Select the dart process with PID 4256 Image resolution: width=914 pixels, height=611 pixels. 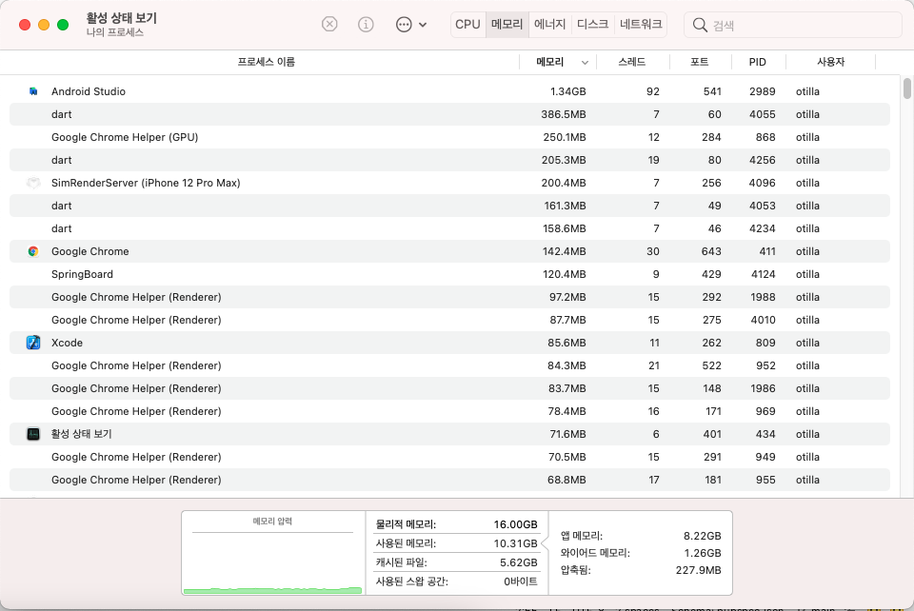pyautogui.click(x=449, y=160)
